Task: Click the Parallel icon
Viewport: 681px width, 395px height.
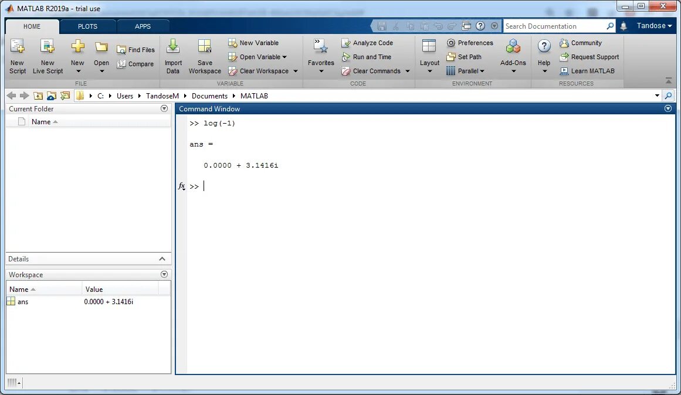Action: click(x=451, y=71)
